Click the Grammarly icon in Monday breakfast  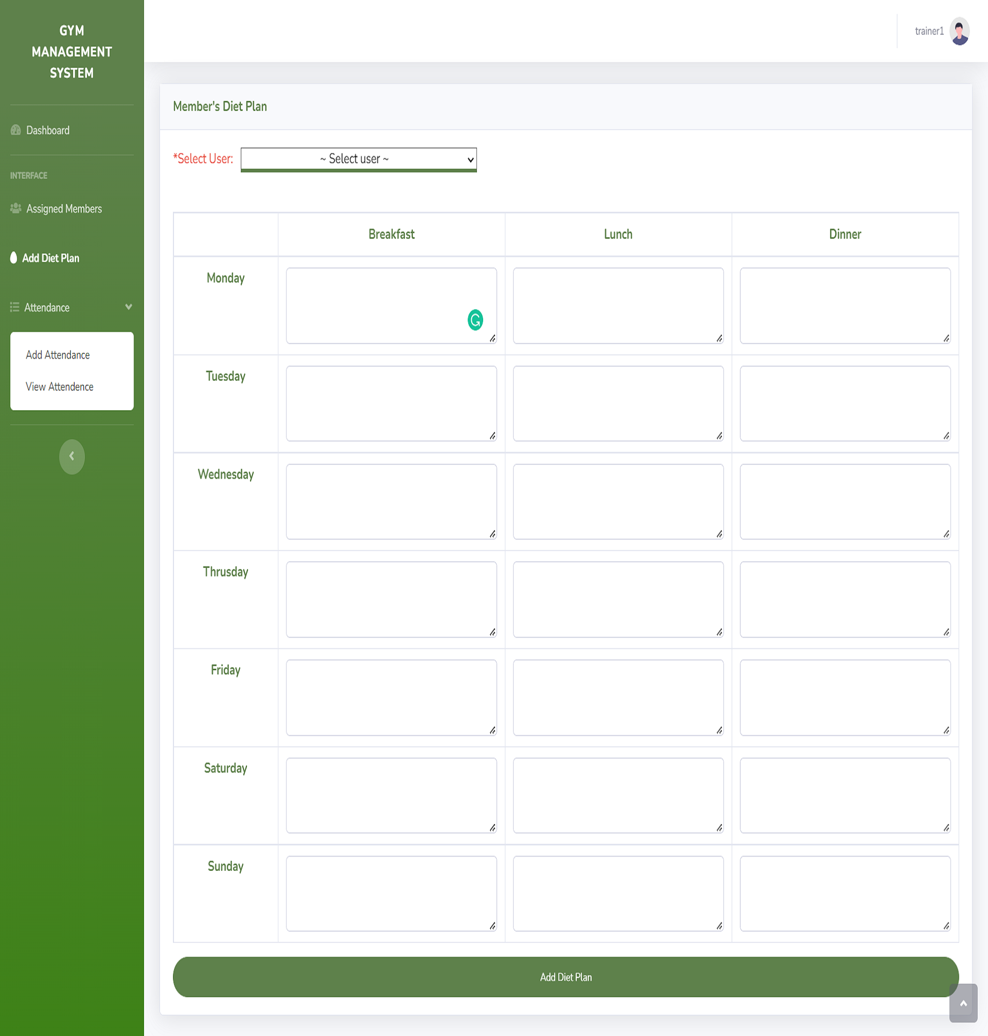[x=475, y=320]
